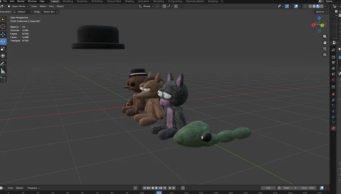
Task: Toggle X-ray mode
Action: [305, 6]
